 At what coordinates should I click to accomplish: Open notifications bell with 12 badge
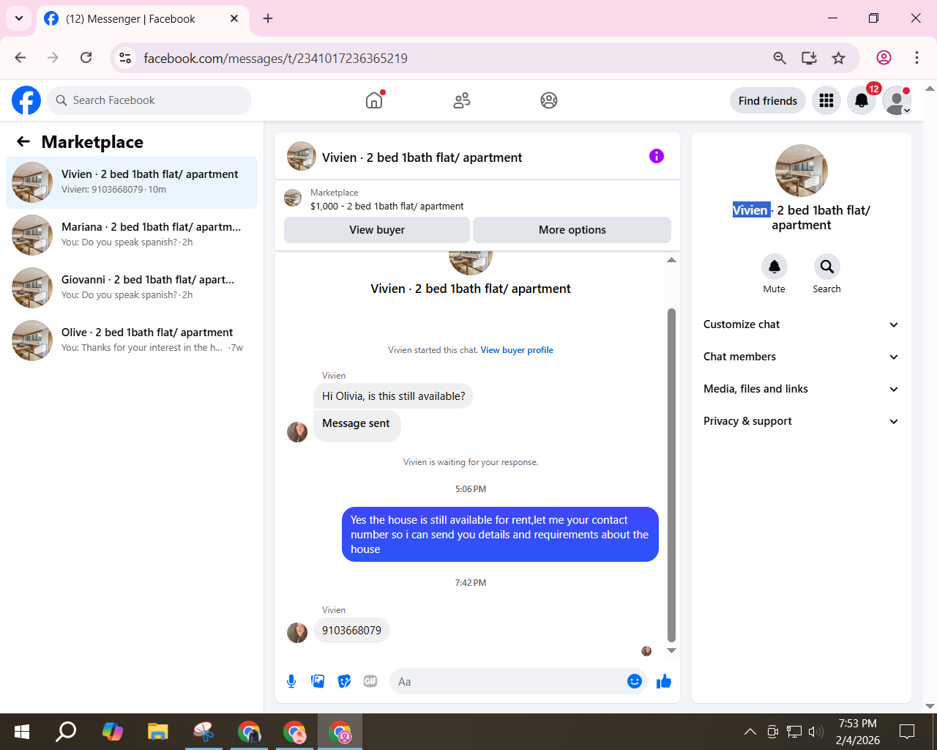click(862, 100)
